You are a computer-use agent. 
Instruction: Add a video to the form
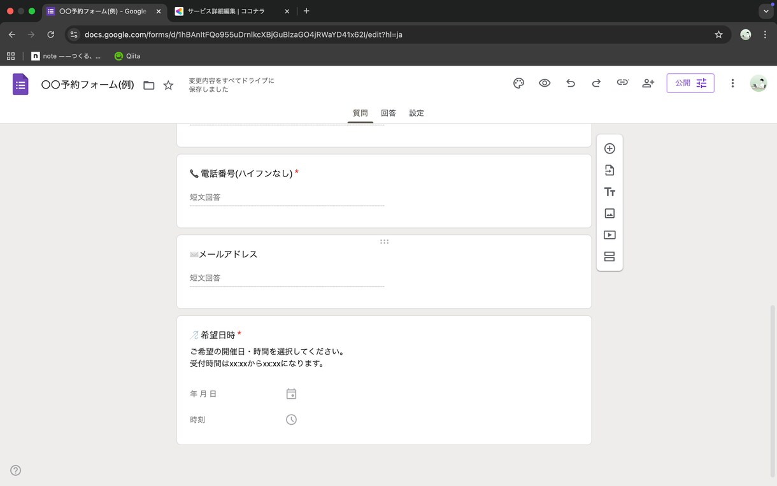point(609,235)
